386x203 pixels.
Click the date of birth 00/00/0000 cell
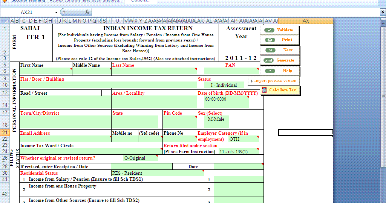click(226, 102)
